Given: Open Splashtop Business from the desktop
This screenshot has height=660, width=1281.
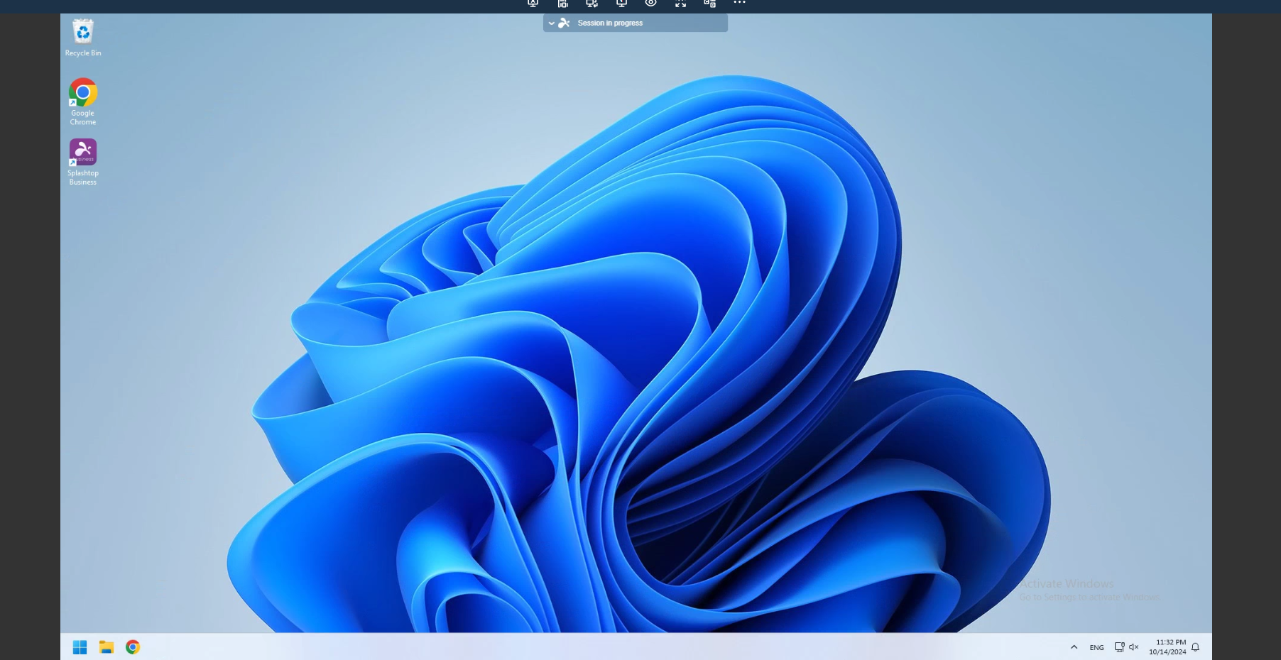Looking at the screenshot, I should point(82,152).
